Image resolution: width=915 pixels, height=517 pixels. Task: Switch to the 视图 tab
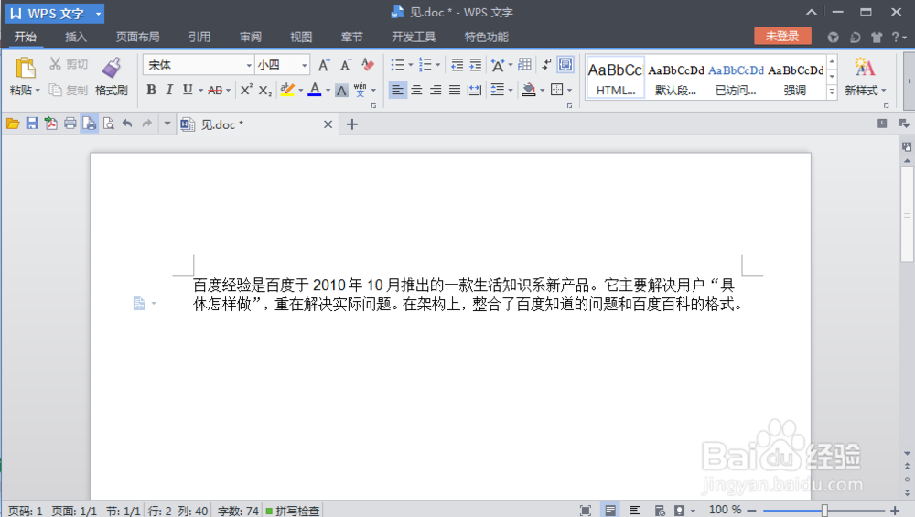click(301, 37)
